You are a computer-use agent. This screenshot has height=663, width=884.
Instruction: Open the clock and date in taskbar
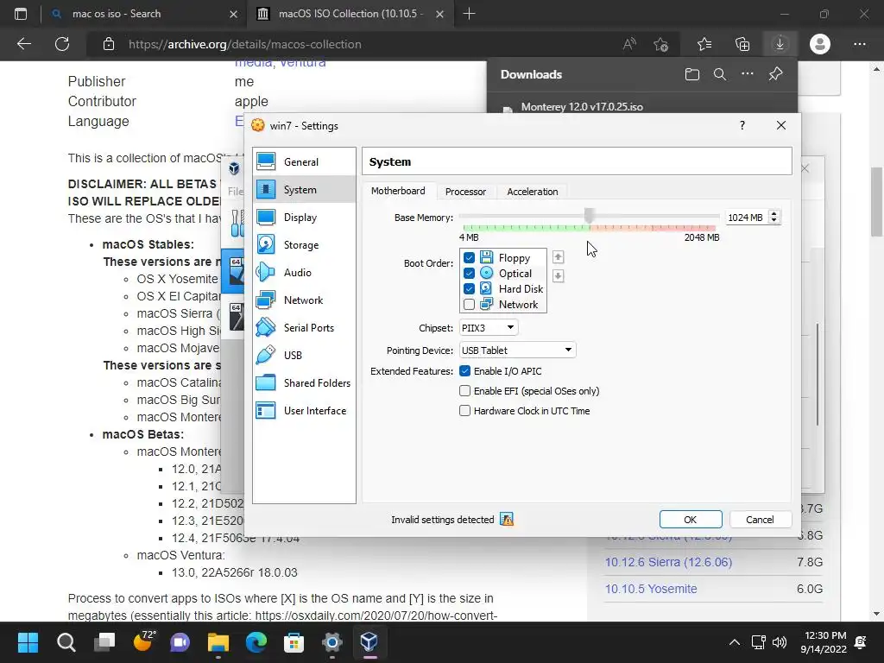coord(823,641)
